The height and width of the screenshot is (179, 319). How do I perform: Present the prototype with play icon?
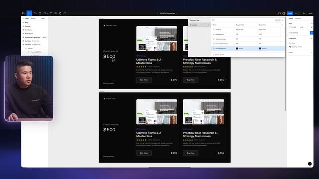pyautogui.click(x=304, y=13)
